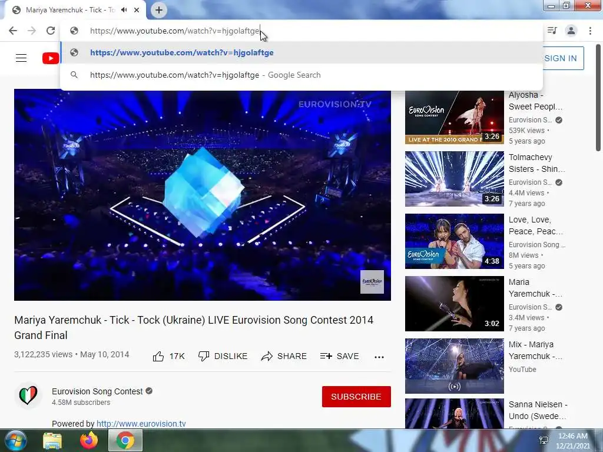603x452 pixels.
Task: Click the Sanna Nielsen - Undo title
Action: 538,410
